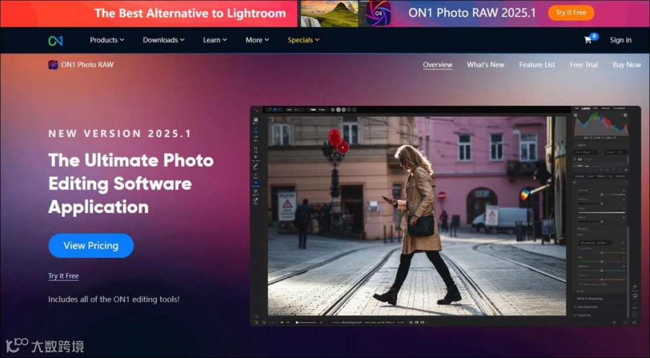Expand the Products menu
This screenshot has width=650, height=358.
pyautogui.click(x=107, y=40)
